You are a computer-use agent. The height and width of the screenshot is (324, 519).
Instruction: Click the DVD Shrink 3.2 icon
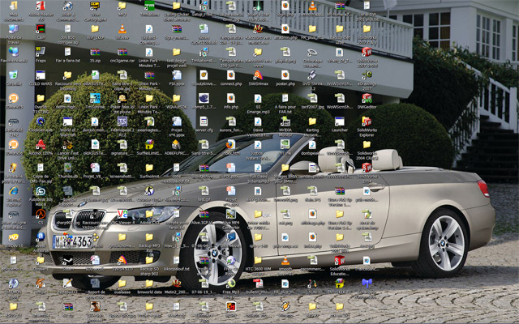(x=312, y=75)
